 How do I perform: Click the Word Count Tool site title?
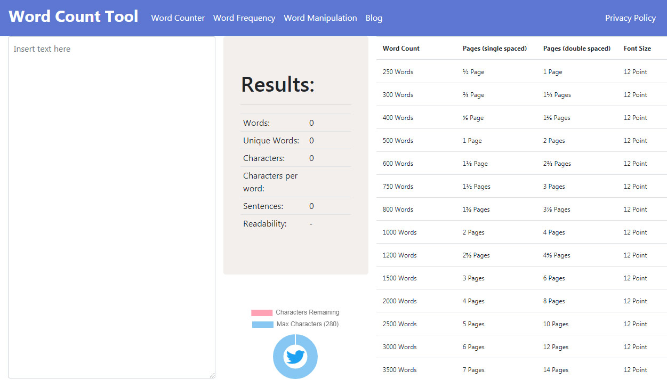point(74,17)
